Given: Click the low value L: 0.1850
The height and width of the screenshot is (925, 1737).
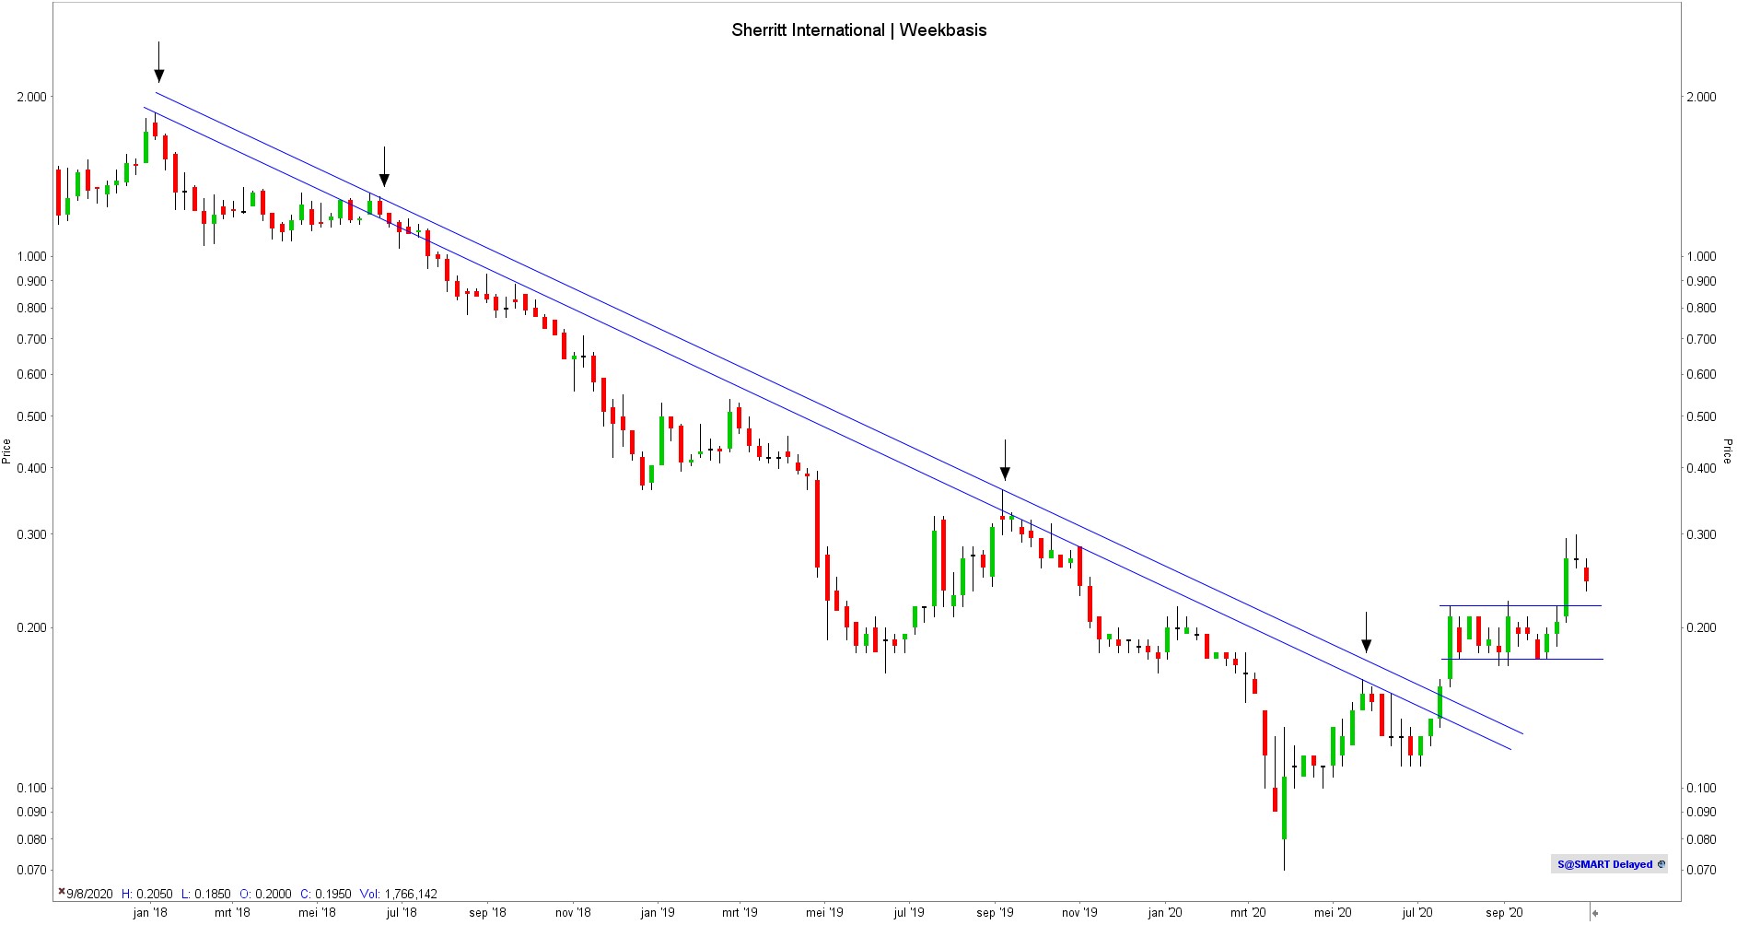Looking at the screenshot, I should (x=205, y=894).
